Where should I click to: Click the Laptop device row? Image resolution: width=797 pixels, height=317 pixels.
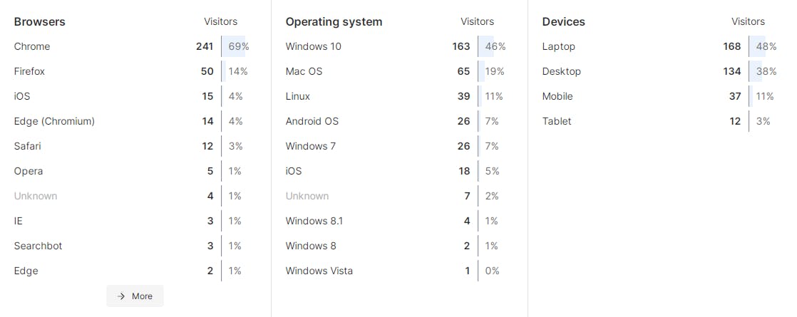(659, 46)
